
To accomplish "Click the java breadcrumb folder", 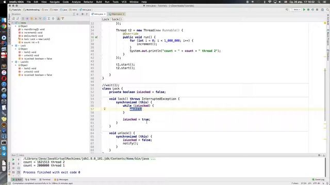I will [x=64, y=10].
